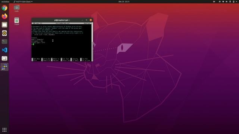Launch Rhythmbox music player from dock

click(4, 33)
